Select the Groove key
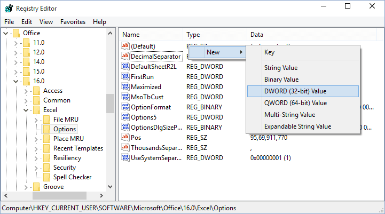 (x=53, y=187)
